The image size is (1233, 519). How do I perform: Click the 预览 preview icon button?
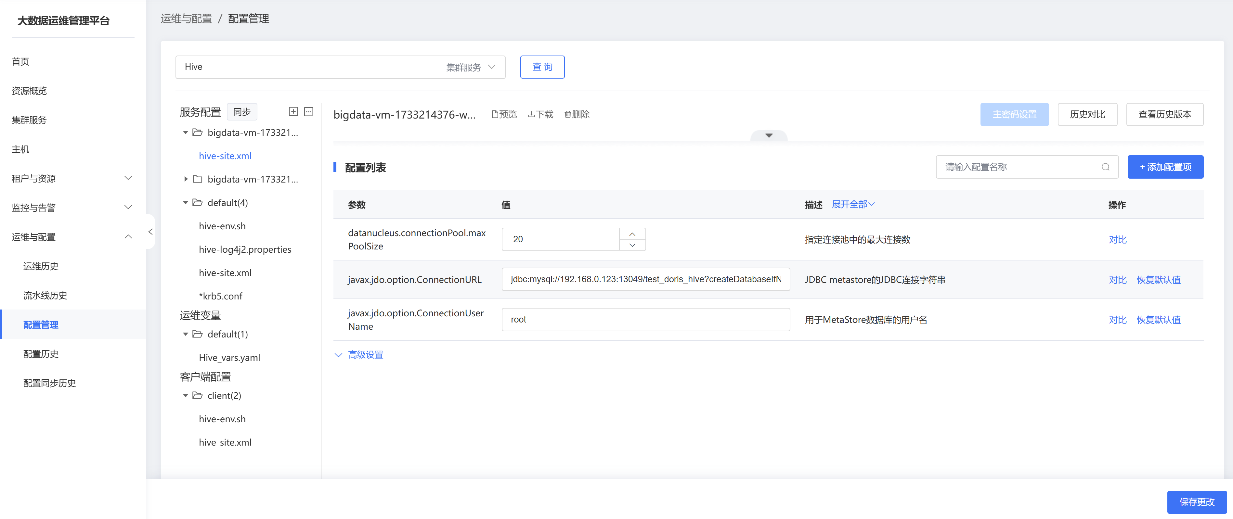click(x=504, y=114)
